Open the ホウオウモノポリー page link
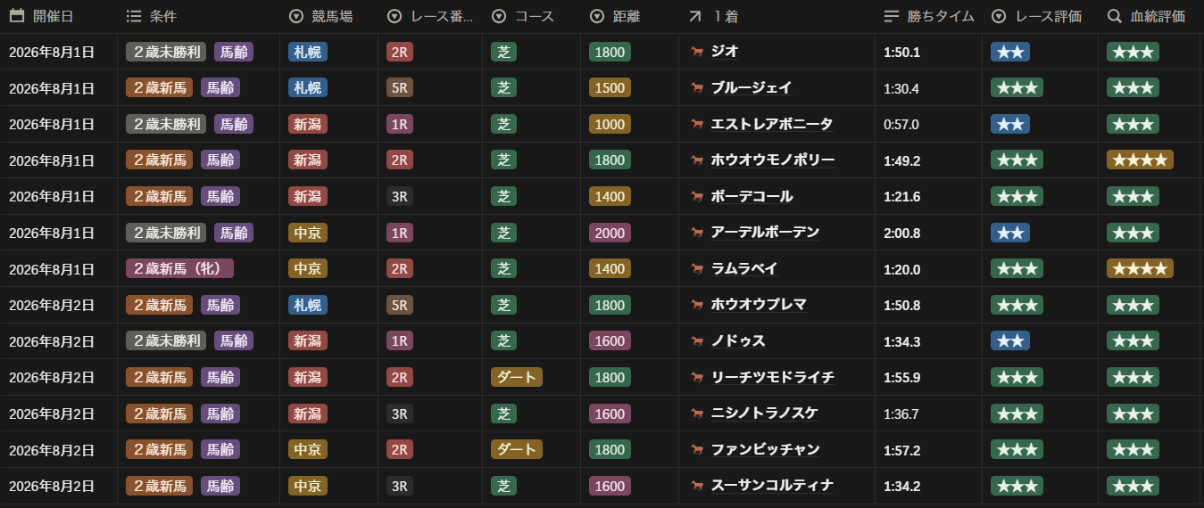 (x=773, y=160)
